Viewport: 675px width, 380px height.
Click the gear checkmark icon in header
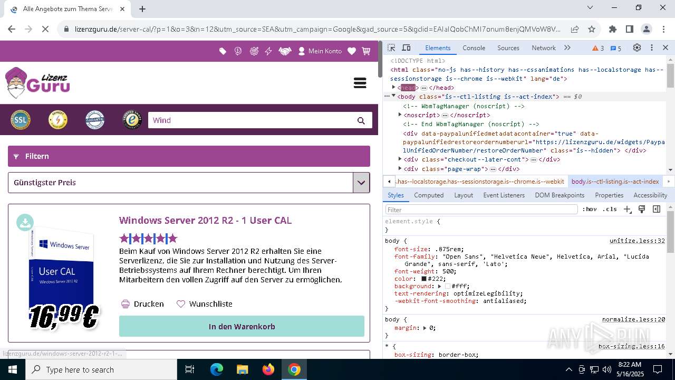(254, 51)
